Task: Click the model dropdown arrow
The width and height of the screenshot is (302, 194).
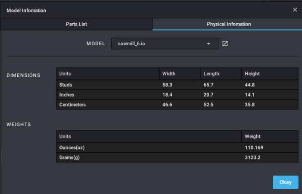Action: (x=209, y=44)
